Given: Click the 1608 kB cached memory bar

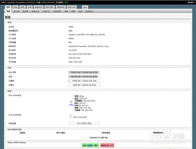Looking at the screenshot, I should 84,85.
